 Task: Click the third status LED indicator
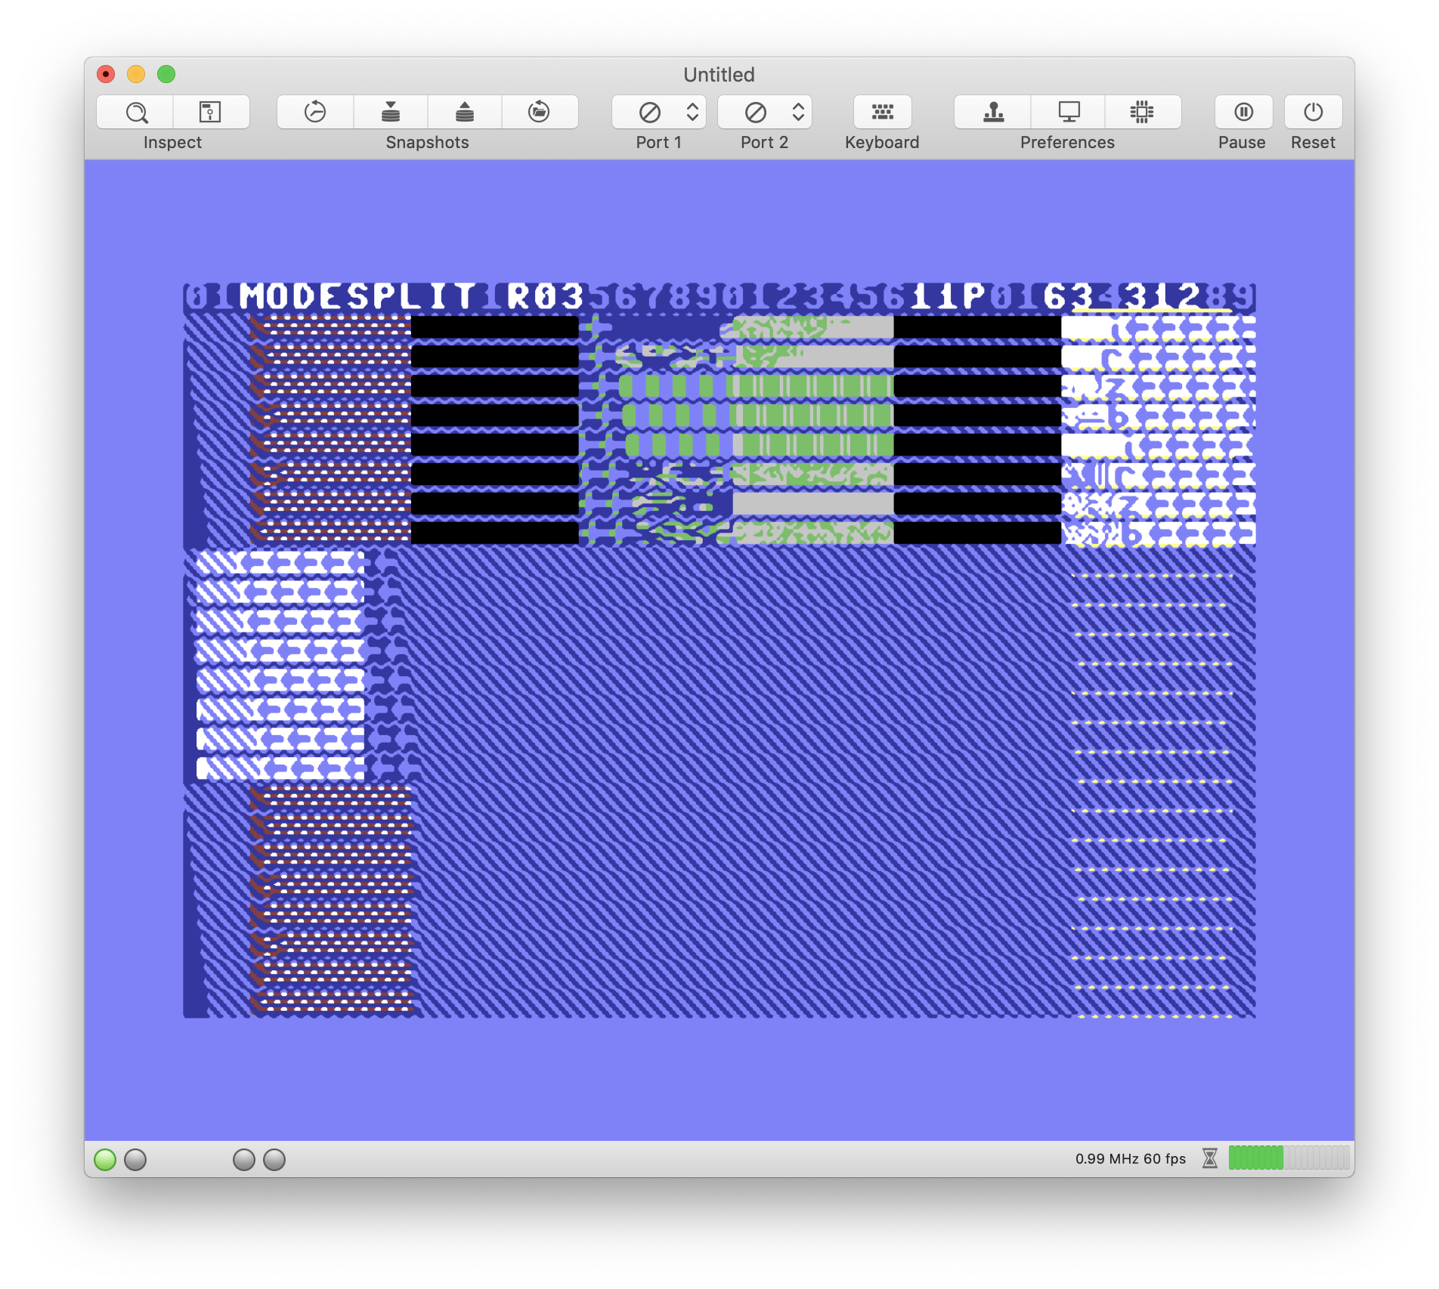click(x=244, y=1159)
